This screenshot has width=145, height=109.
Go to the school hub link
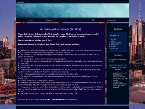(x=114, y=45)
